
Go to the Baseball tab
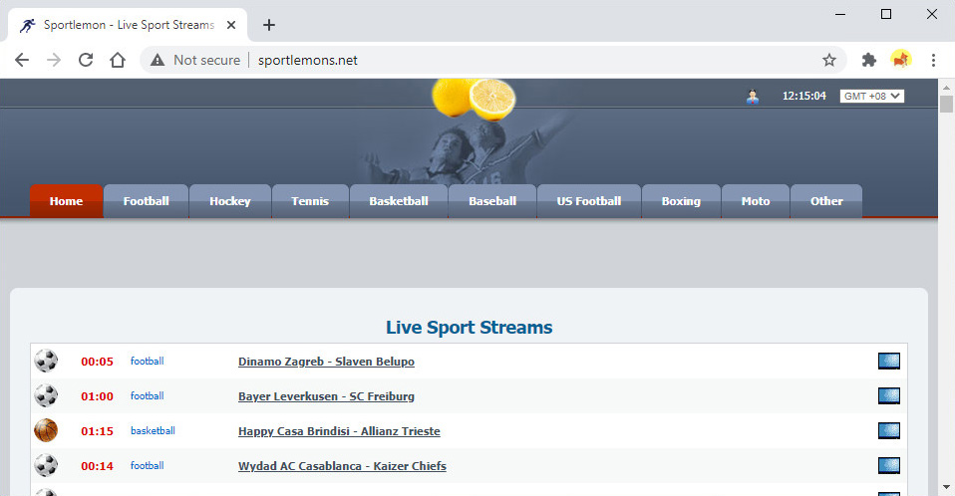[x=492, y=201]
